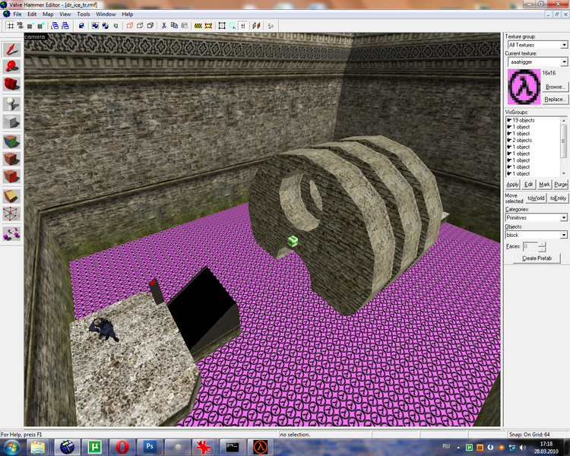Open the Toggle Texture Application tool

11,141
